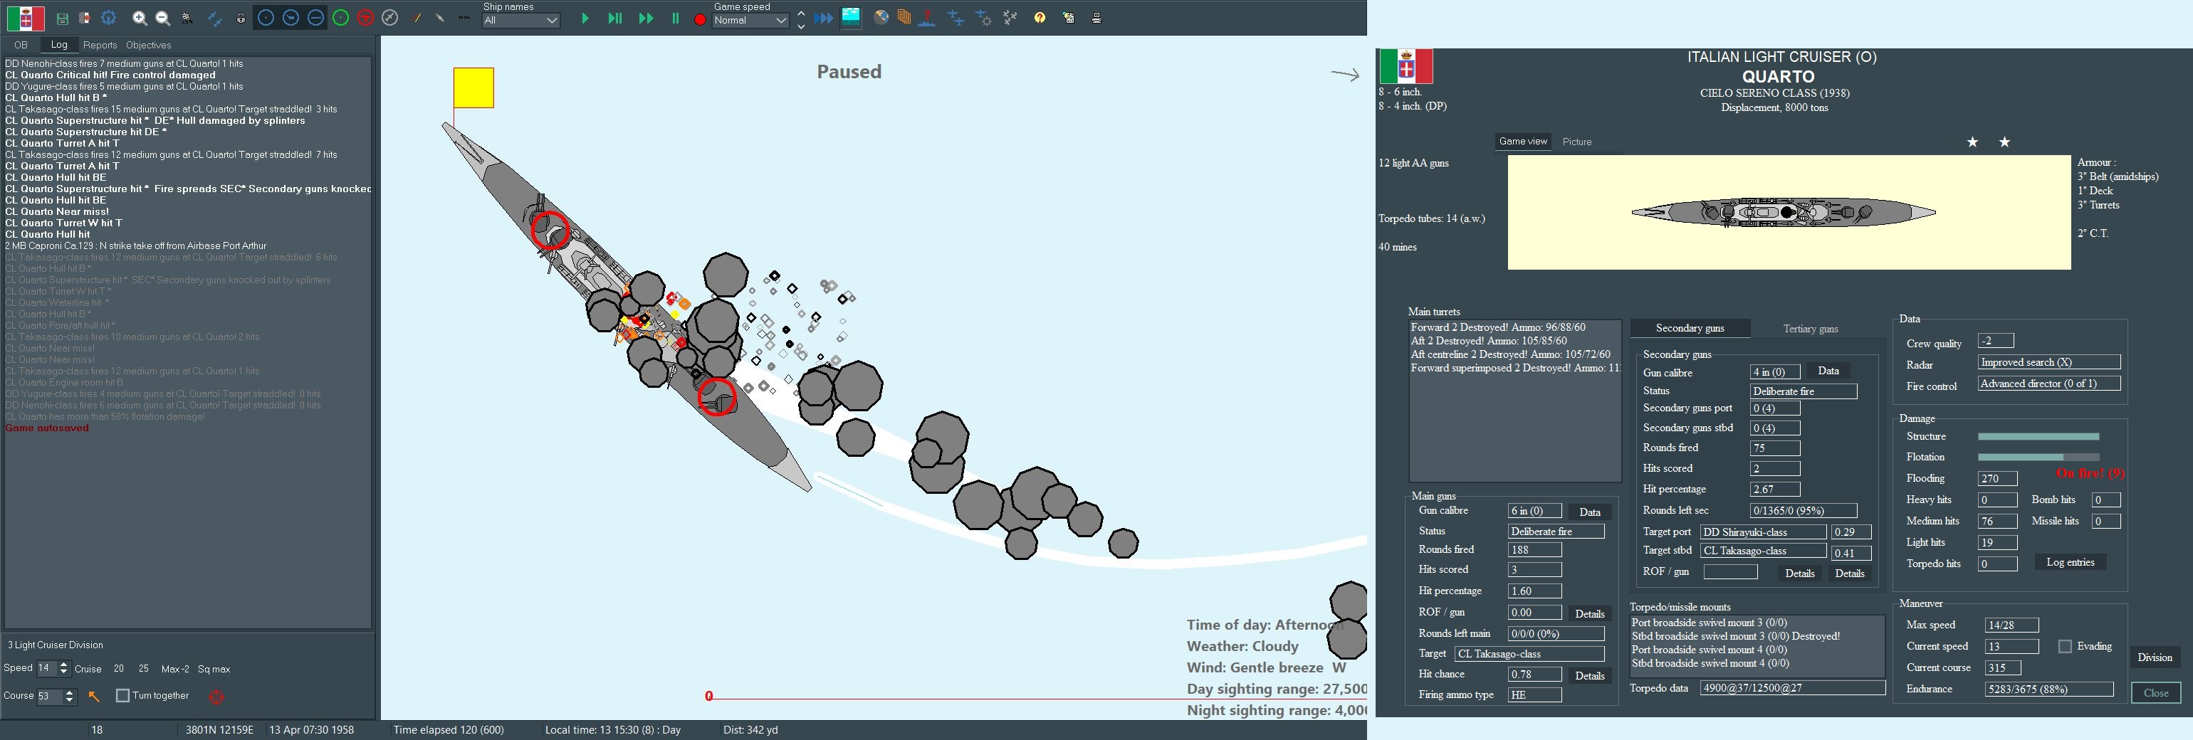Toggle the Evading checkbox
The height and width of the screenshot is (740, 2193).
point(2064,647)
